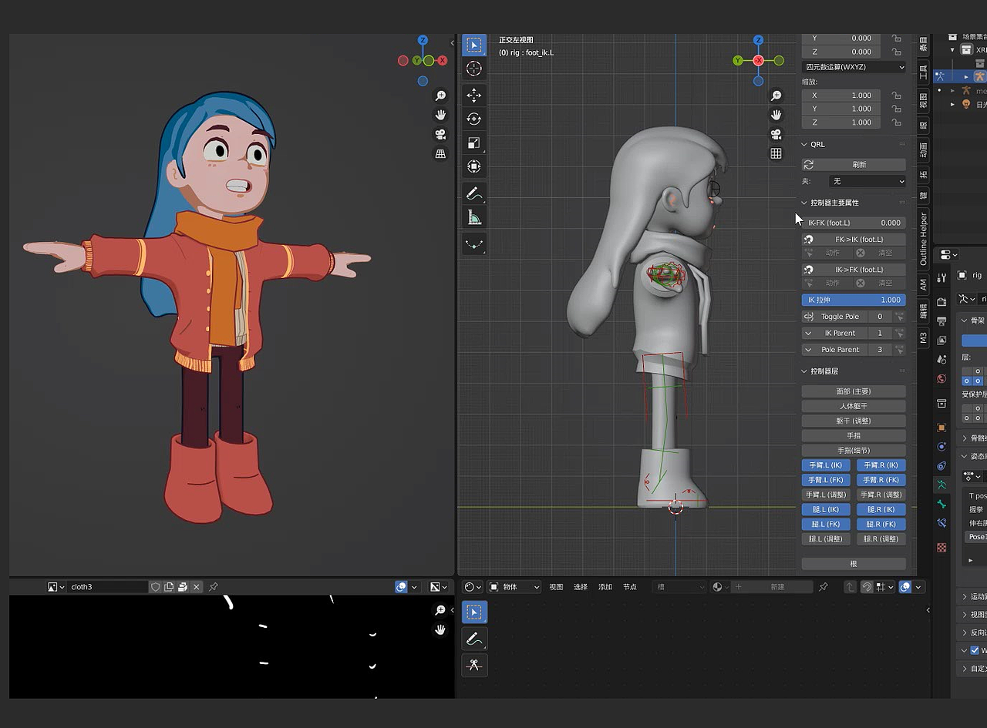Viewport: 987px width, 728px height.
Task: Click the cloth3 image name field
Action: pyautogui.click(x=107, y=587)
